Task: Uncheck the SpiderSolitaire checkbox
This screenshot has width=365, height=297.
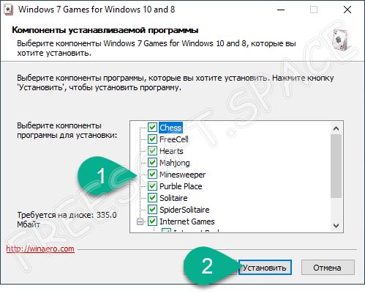Action: coord(152,210)
